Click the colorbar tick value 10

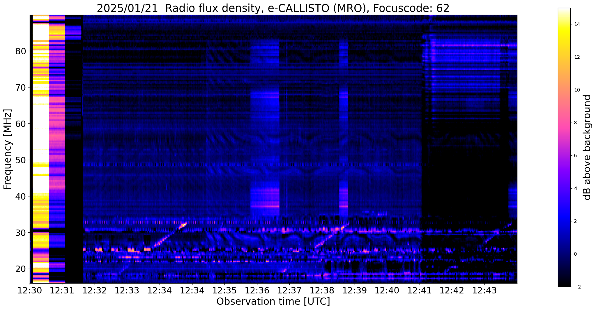(x=576, y=90)
